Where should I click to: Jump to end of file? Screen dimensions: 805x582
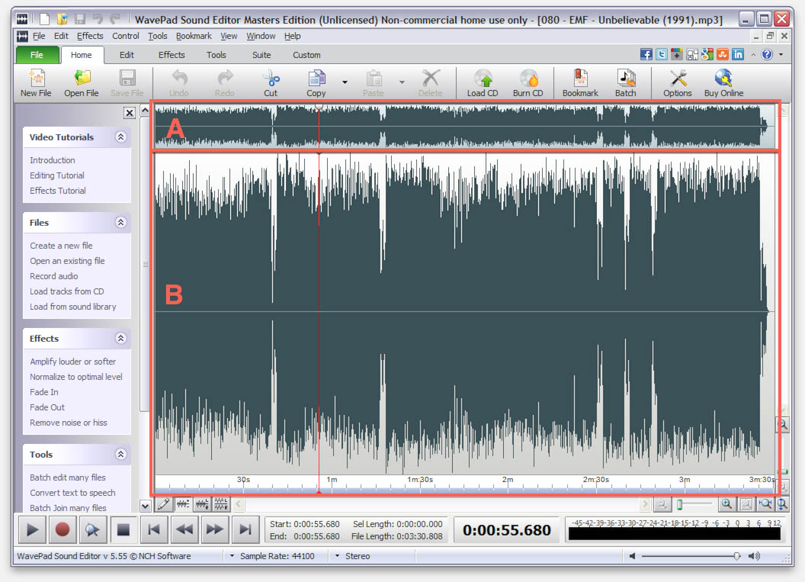245,529
